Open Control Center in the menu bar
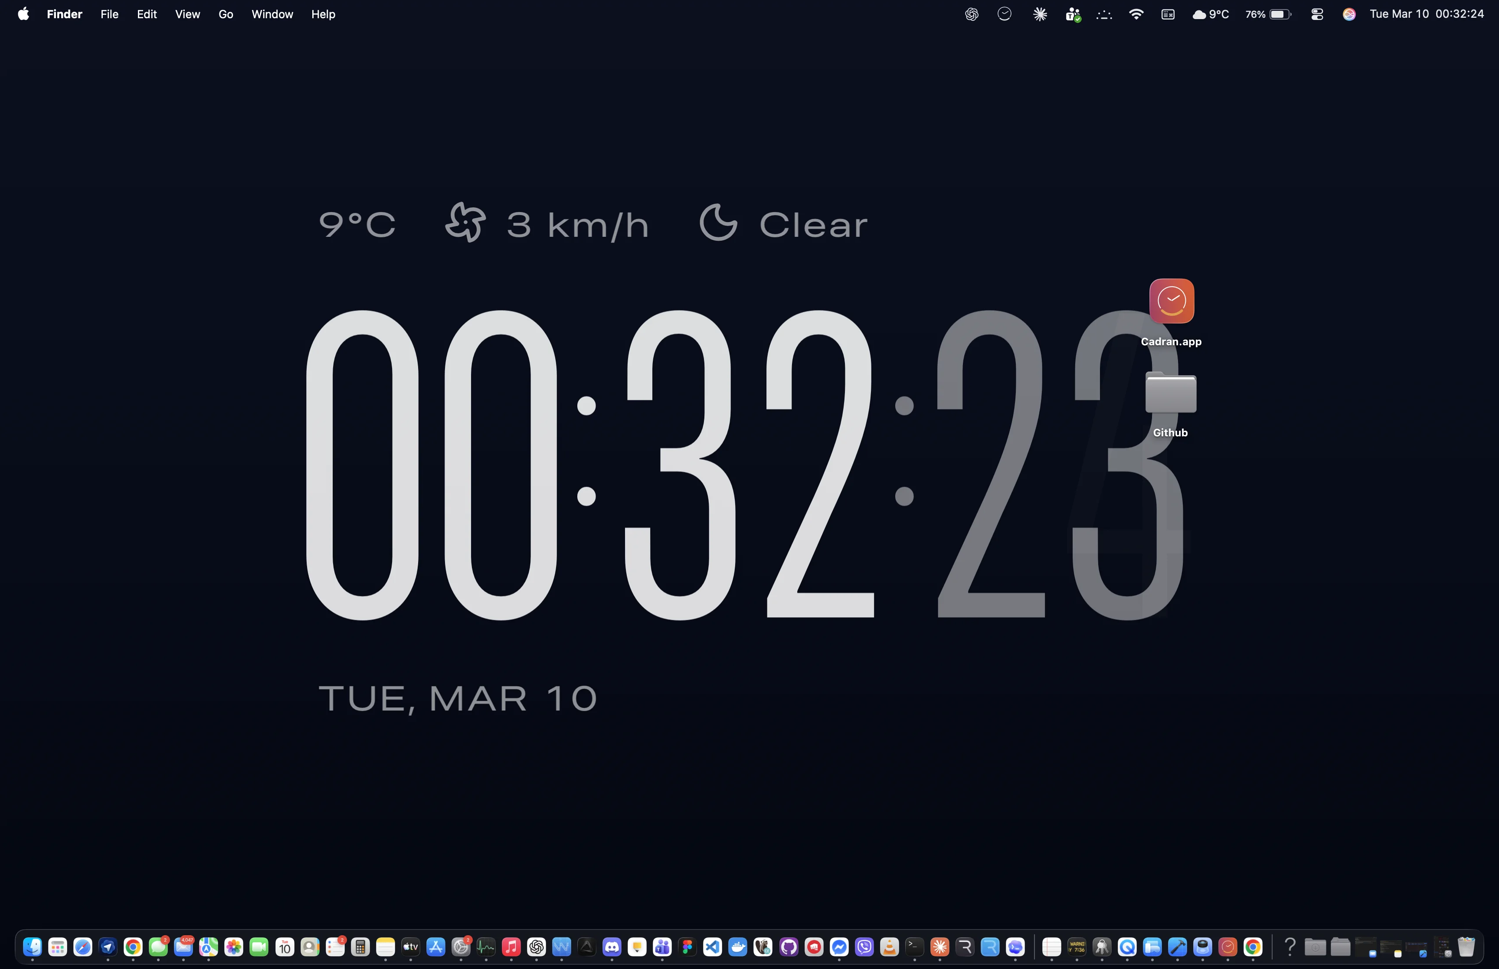Viewport: 1499px width, 969px height. [1316, 14]
